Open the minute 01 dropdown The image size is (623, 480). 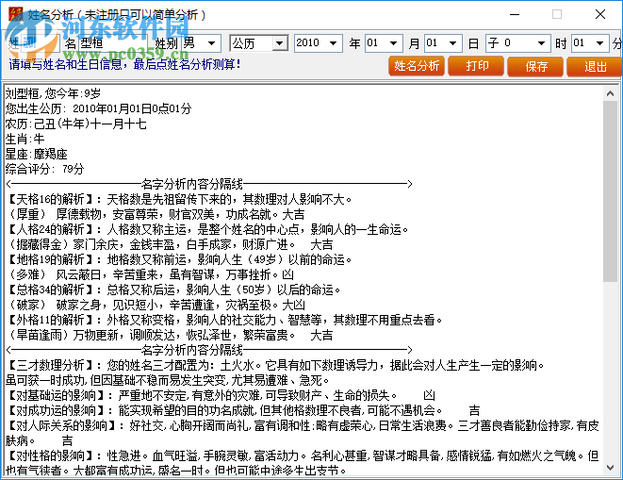pyautogui.click(x=600, y=43)
